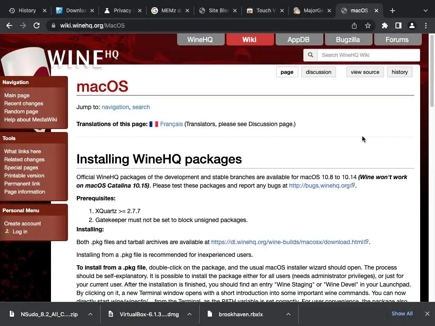Viewport: 435px width, 326px height.
Task: Follow the navigation jump link
Action: [x=115, y=107]
